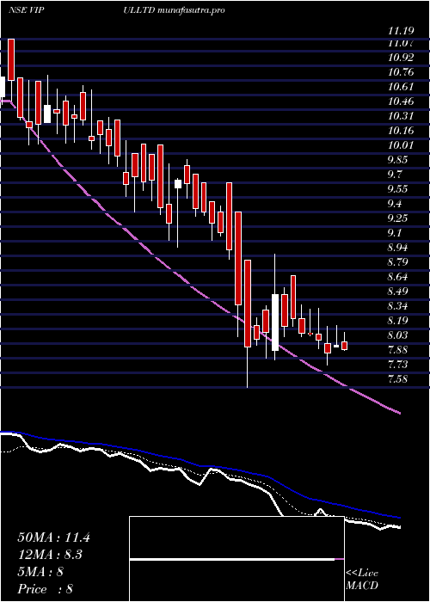Click the 7.58 price axis label
The height and width of the screenshot is (602, 430).
tap(399, 378)
